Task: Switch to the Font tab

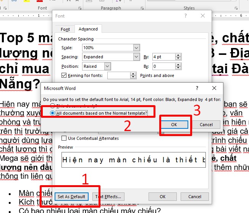Action: click(65, 29)
